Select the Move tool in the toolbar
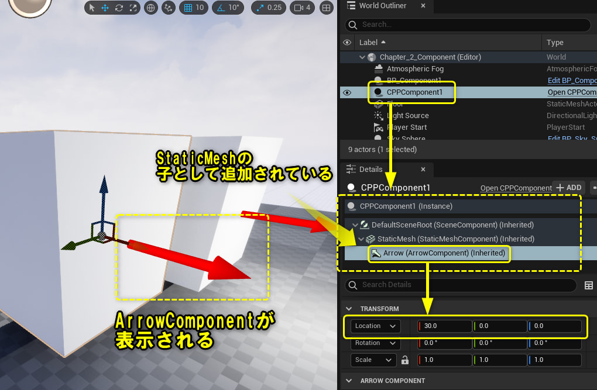 click(105, 8)
